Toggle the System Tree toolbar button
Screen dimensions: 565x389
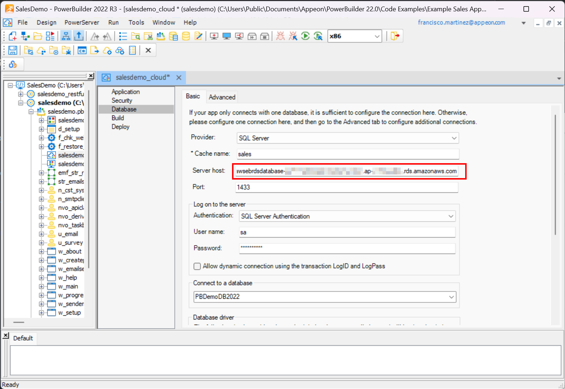tap(66, 36)
